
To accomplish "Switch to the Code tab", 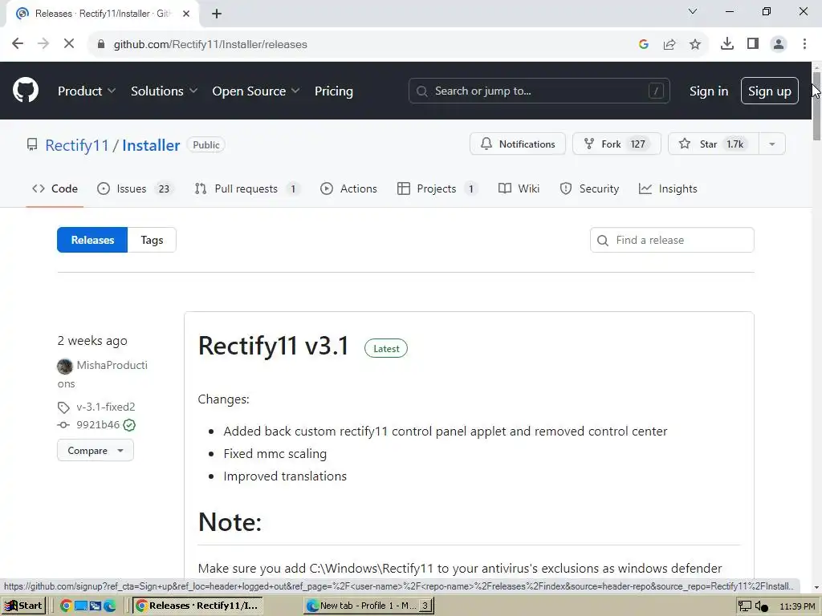I will [55, 188].
